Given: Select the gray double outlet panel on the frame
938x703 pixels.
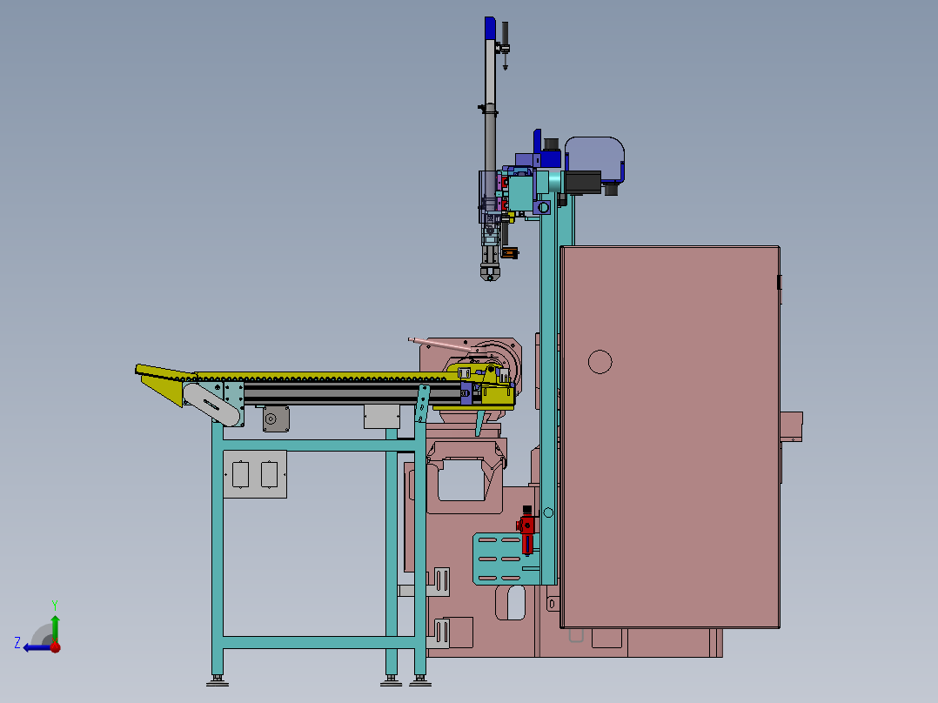Looking at the screenshot, I should coord(255,474).
